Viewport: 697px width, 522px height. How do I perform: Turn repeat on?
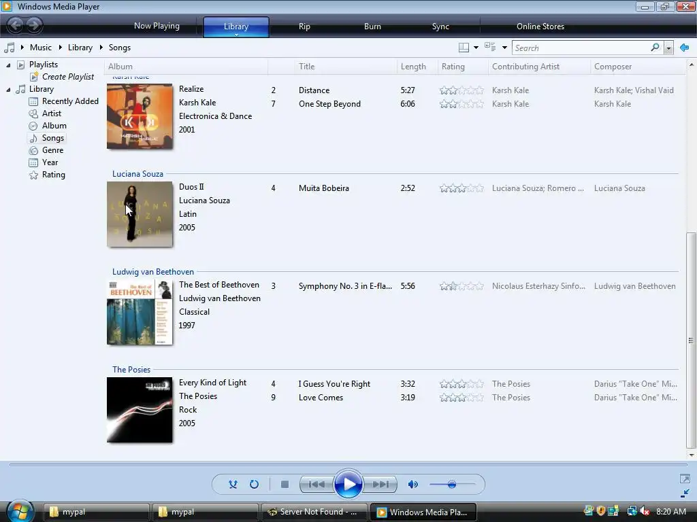click(x=255, y=484)
